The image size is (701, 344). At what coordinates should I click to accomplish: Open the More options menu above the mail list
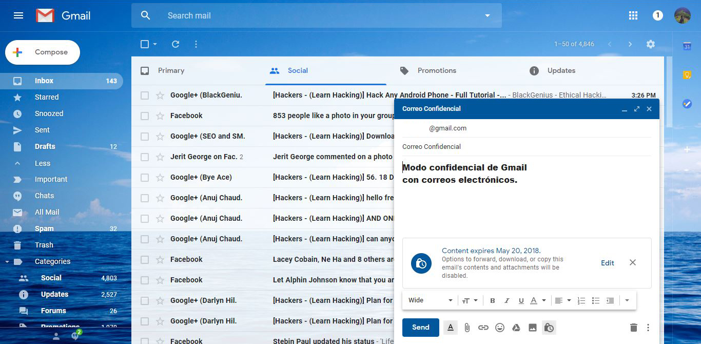click(x=196, y=44)
